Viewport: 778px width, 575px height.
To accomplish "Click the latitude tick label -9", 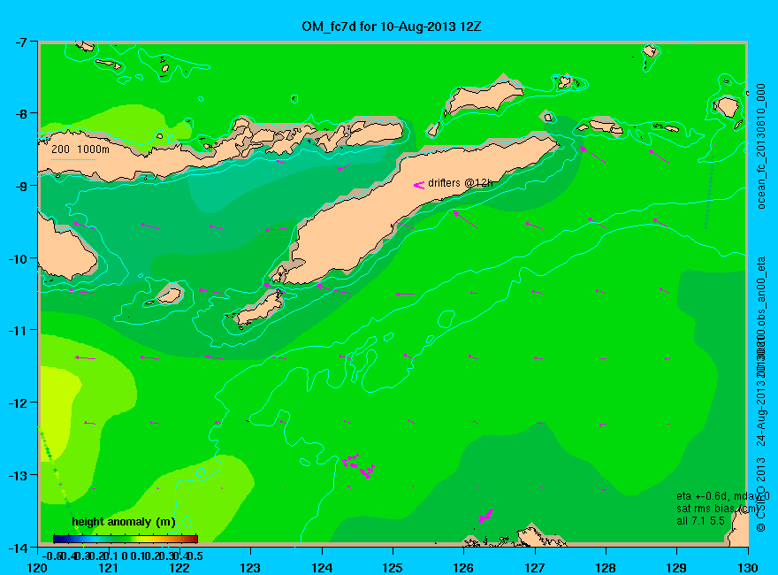I will [x=20, y=186].
